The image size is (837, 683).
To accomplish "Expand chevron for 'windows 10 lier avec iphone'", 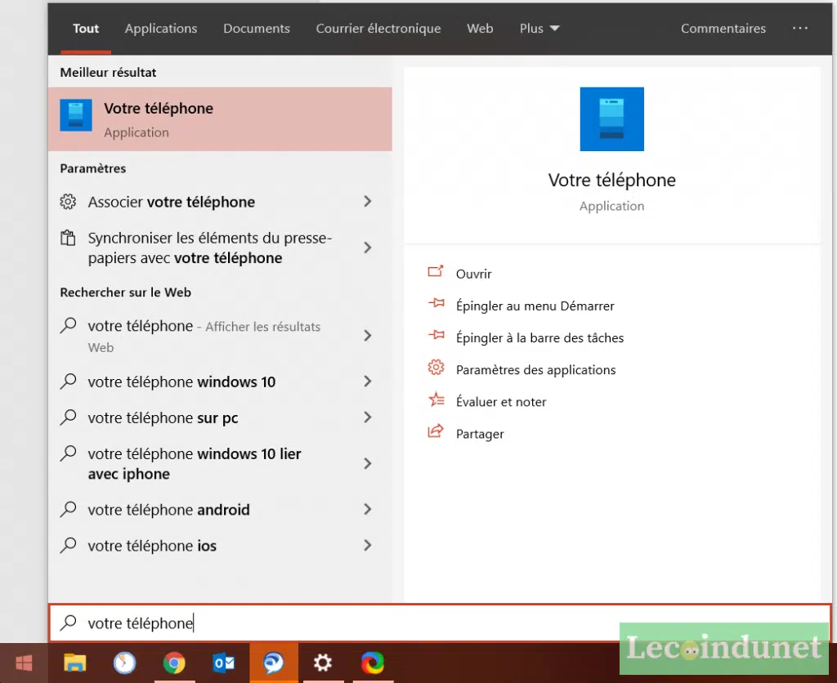I will (368, 463).
